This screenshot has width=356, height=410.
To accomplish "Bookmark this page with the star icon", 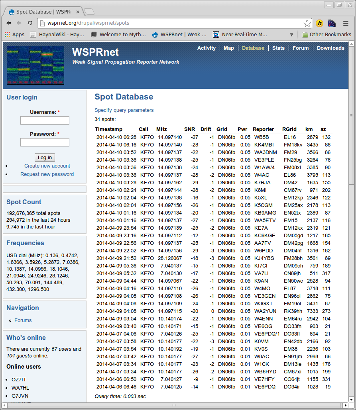I will point(307,23).
